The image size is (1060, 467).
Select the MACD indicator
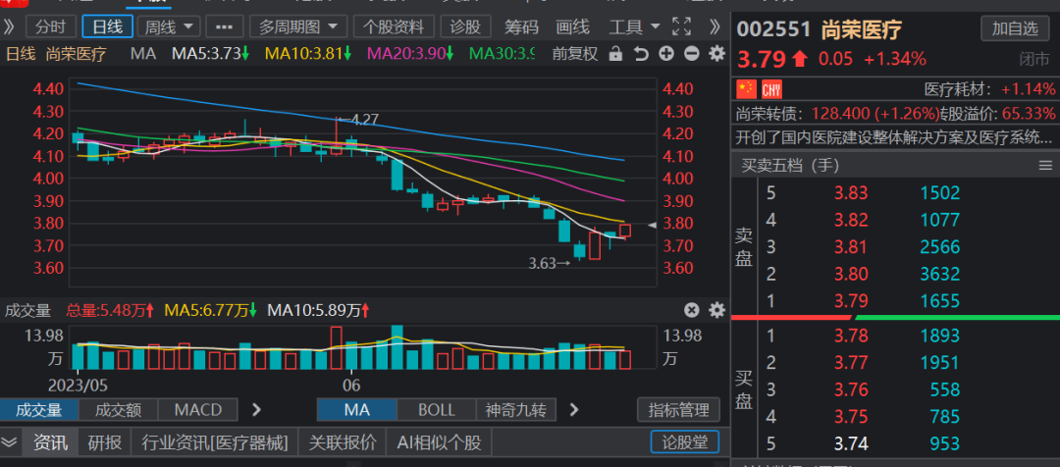197,410
